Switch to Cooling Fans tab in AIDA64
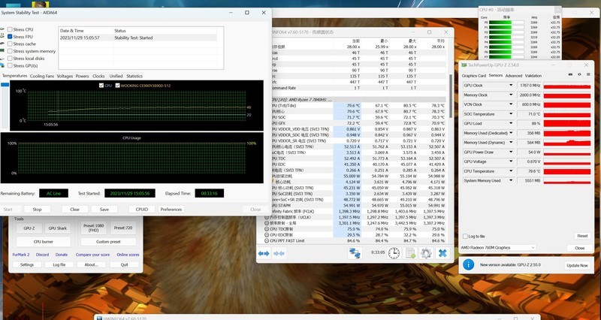Viewport: 601px width, 320px height. (42, 76)
